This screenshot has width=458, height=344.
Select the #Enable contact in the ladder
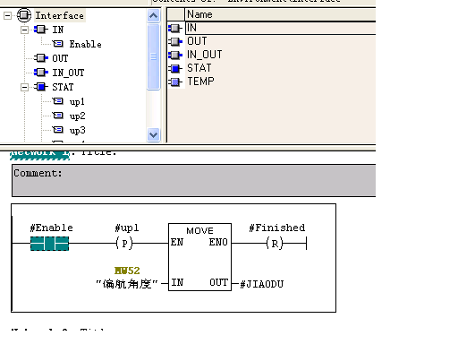click(50, 244)
